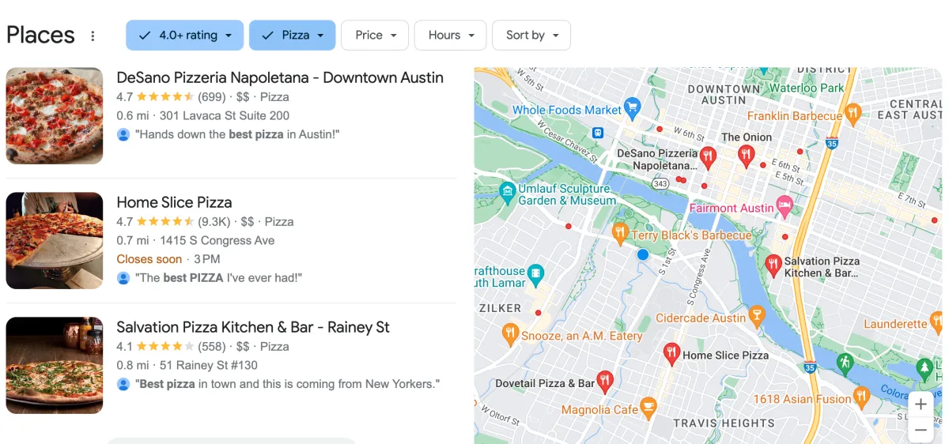Click the green hiking trail icon
The image size is (949, 444).
(x=845, y=363)
